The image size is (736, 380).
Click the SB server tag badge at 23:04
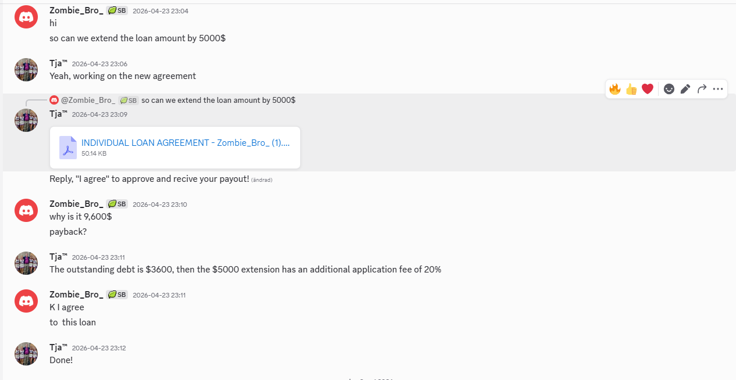(x=118, y=10)
